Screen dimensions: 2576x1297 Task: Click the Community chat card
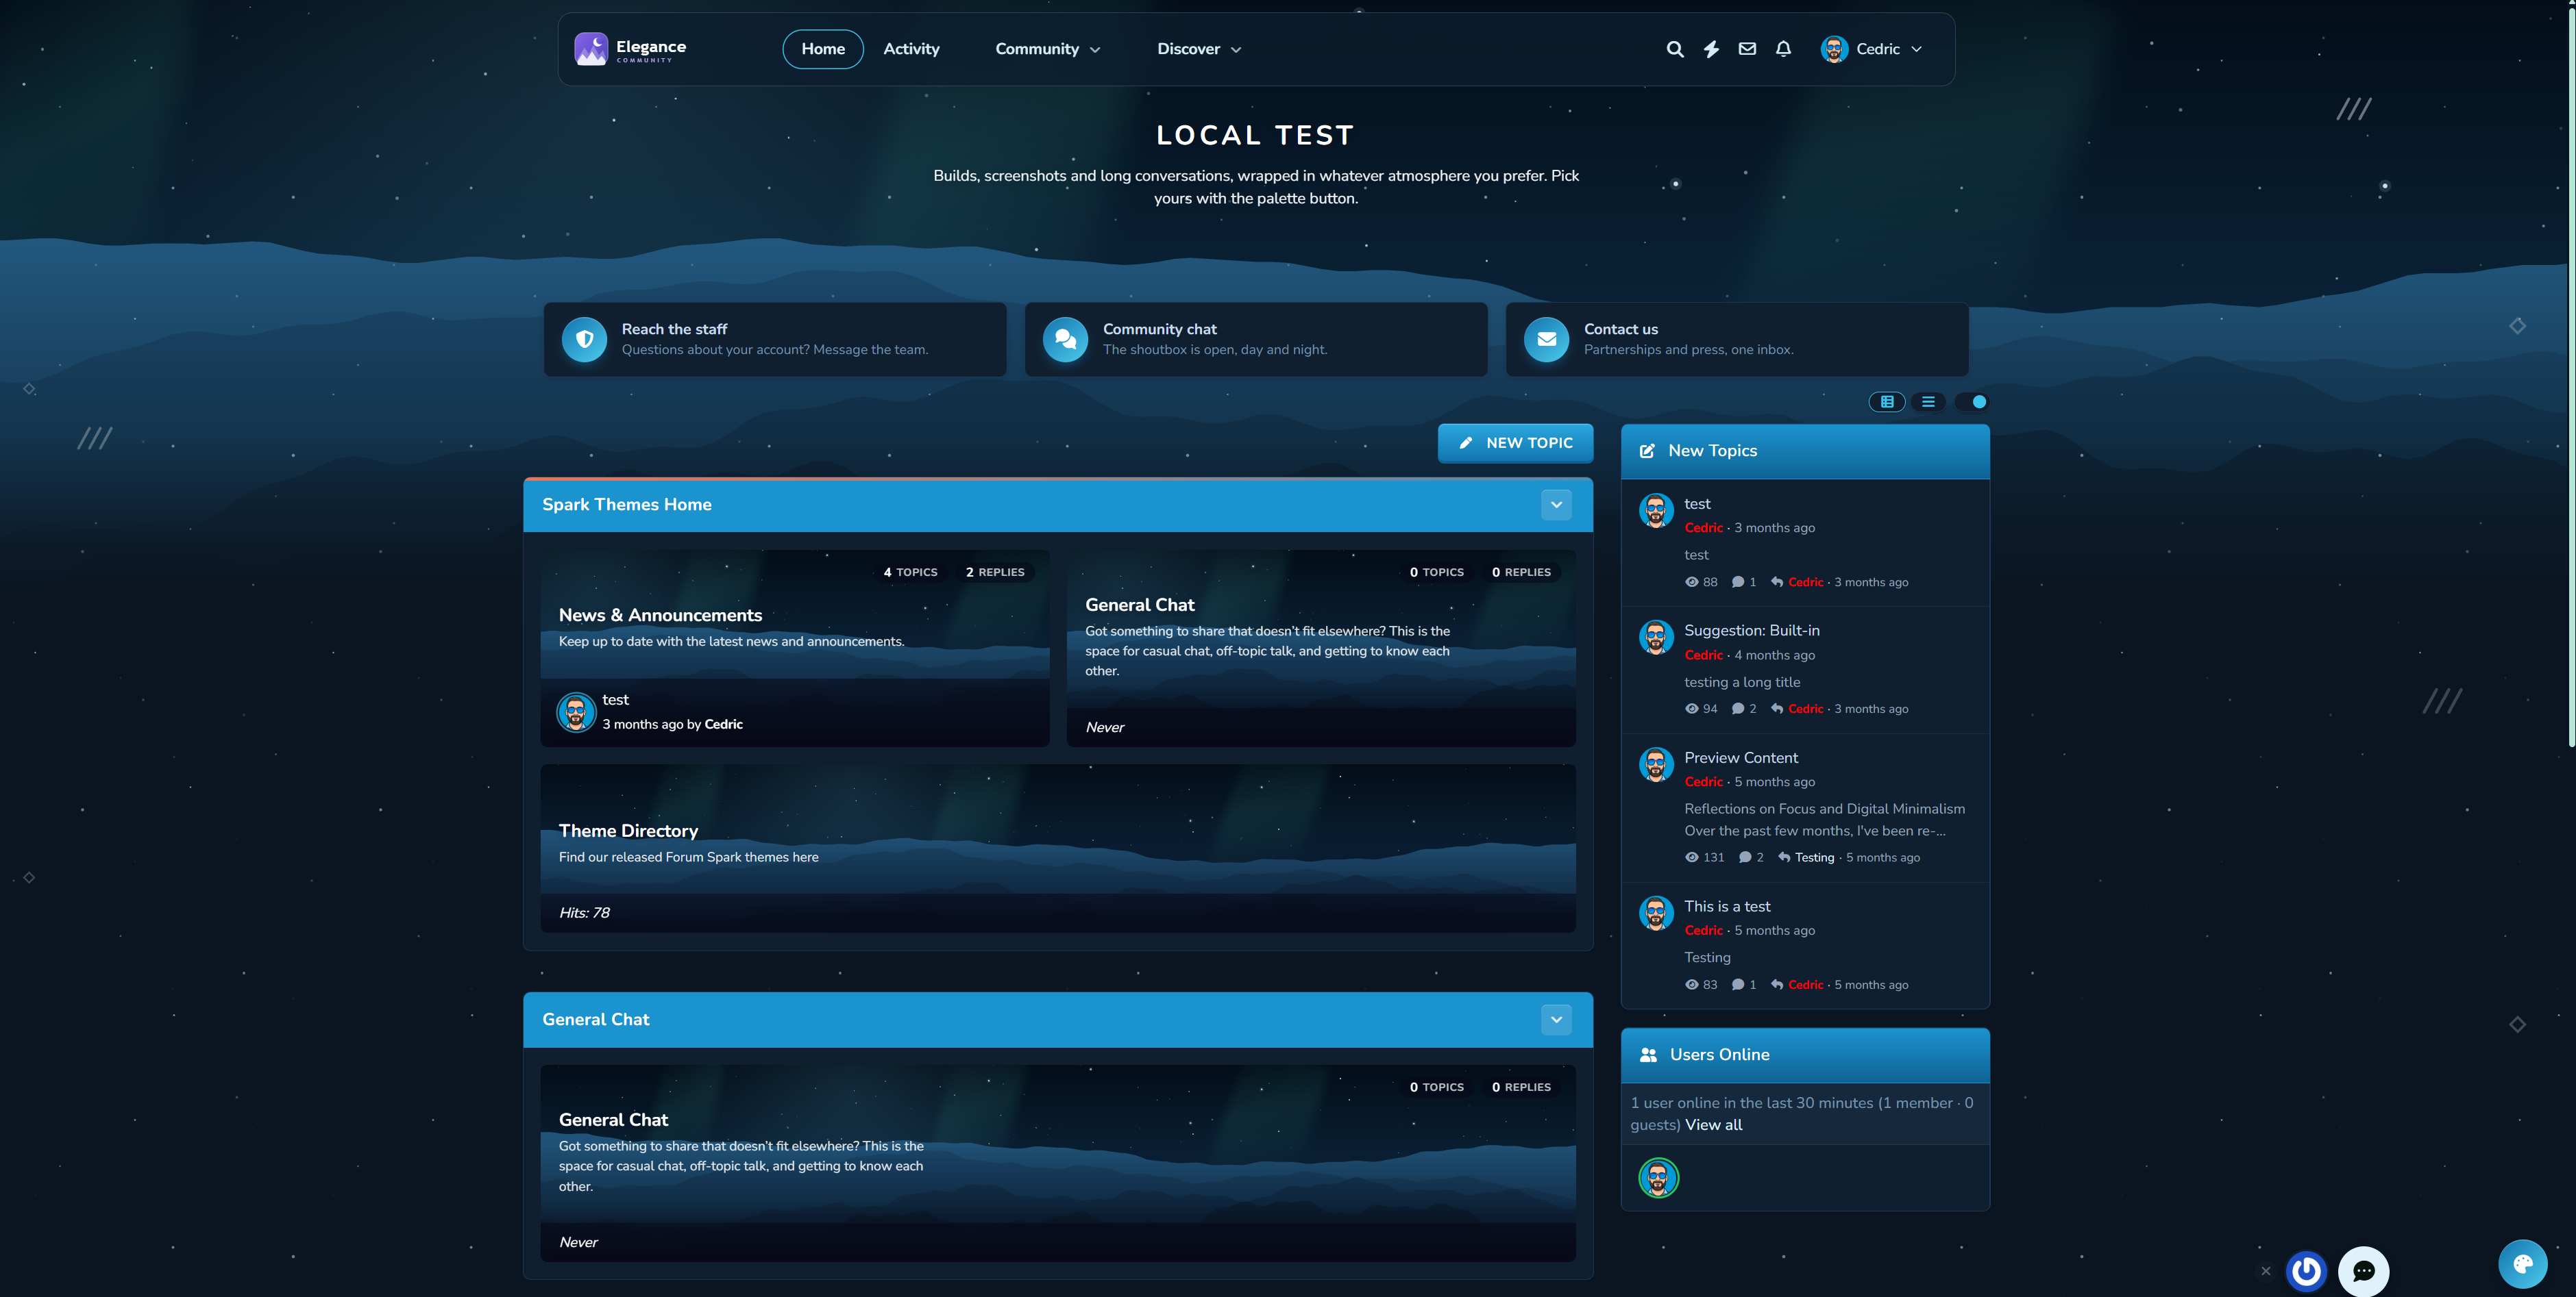tap(1255, 340)
